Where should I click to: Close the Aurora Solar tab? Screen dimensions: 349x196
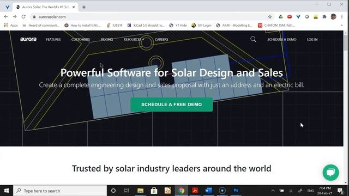coord(74,7)
